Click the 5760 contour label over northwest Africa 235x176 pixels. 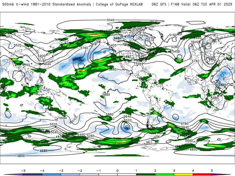point(195,61)
